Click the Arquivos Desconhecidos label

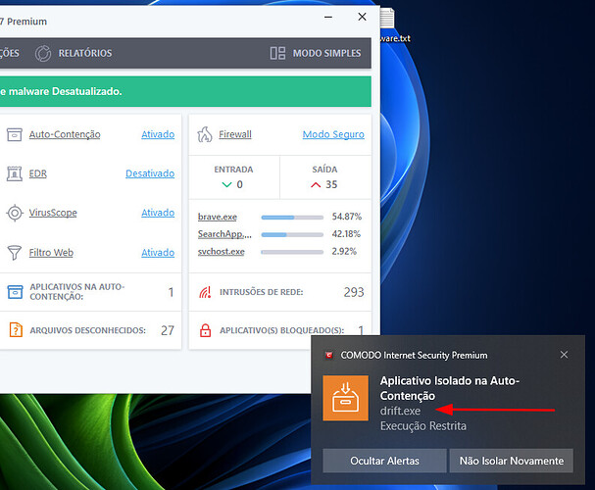click(87, 330)
